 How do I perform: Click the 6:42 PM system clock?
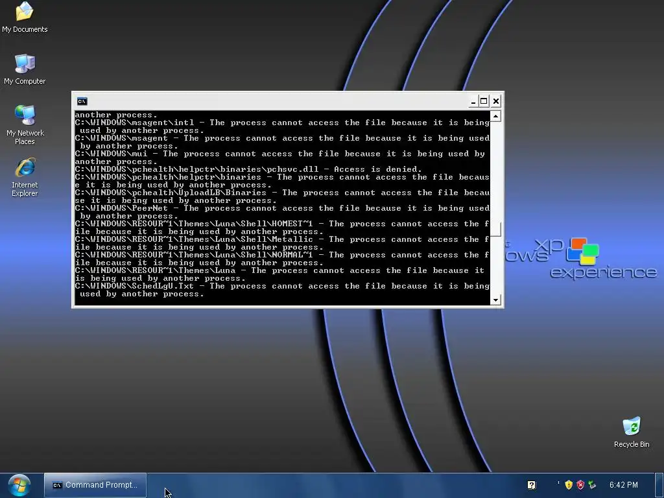[623, 485]
